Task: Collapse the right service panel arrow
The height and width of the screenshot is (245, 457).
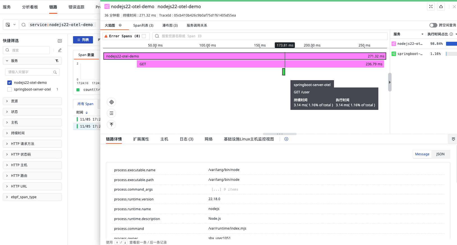Action: pos(390,82)
